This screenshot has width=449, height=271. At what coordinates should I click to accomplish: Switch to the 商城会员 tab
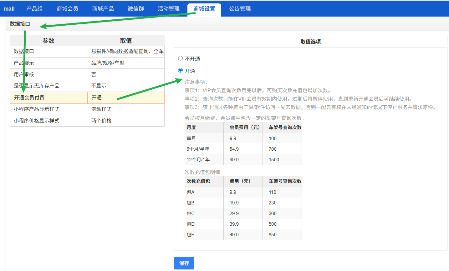coord(67,9)
